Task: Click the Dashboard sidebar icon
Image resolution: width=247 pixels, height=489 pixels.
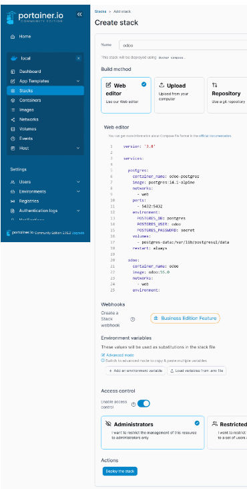Action: [13, 72]
